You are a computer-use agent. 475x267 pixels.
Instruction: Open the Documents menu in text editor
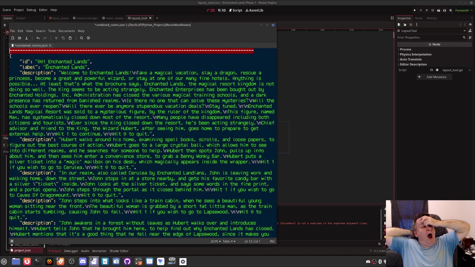point(67,31)
